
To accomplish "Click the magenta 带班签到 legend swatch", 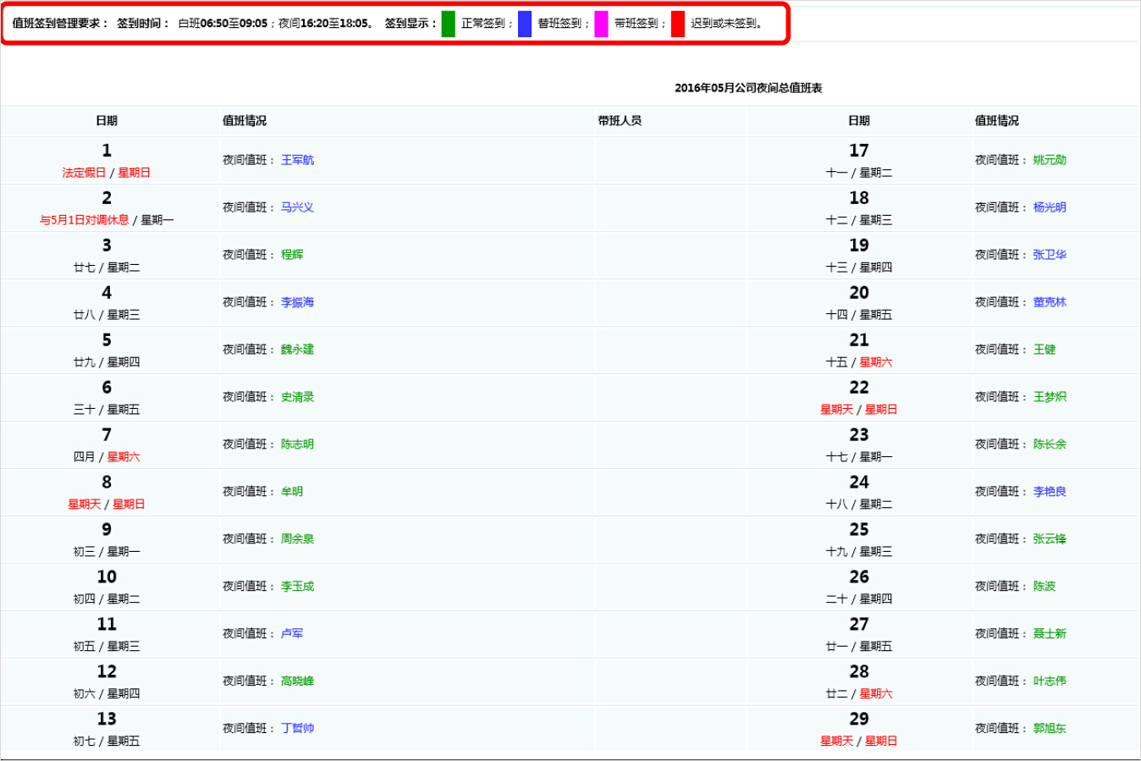I will [x=601, y=24].
